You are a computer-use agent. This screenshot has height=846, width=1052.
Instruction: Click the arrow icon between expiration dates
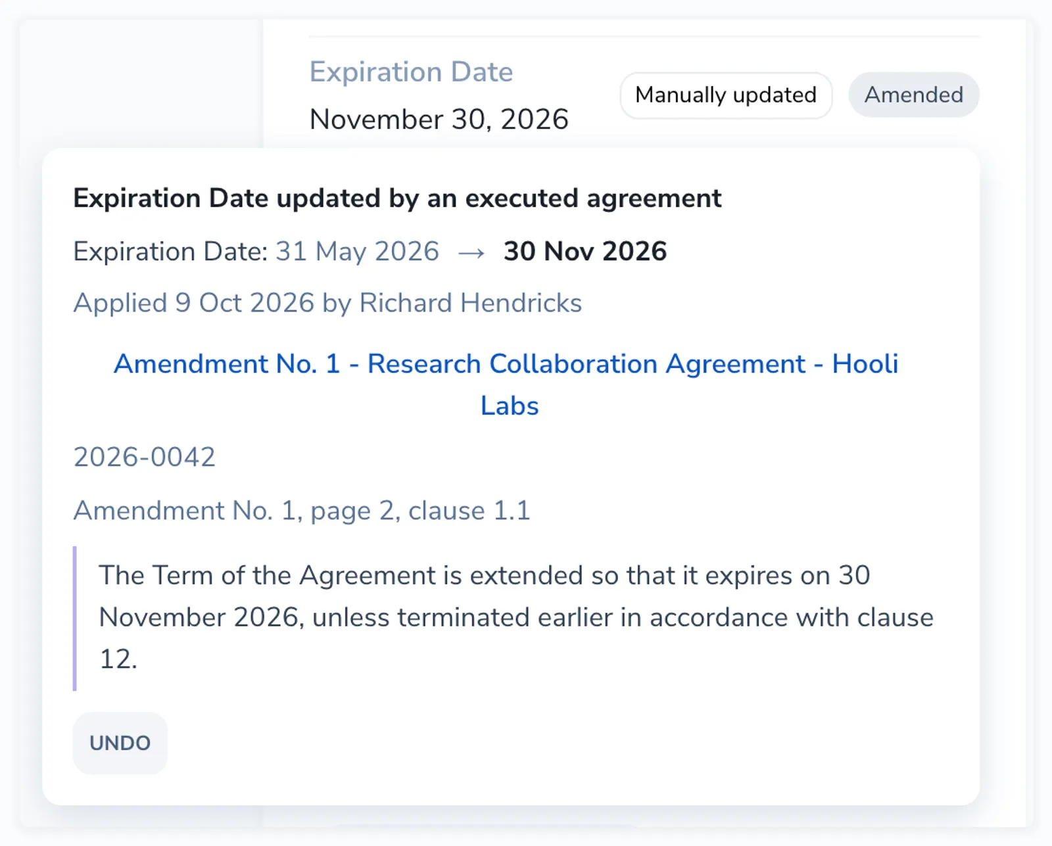(x=471, y=252)
